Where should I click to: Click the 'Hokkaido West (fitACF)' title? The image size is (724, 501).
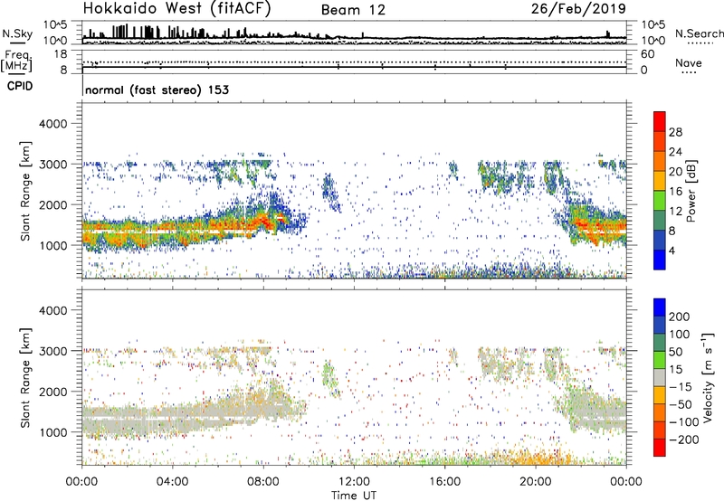(x=176, y=9)
